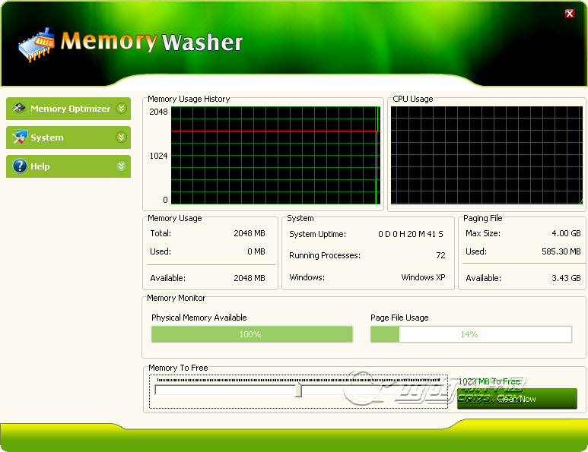Expand the System section chevron

point(120,137)
